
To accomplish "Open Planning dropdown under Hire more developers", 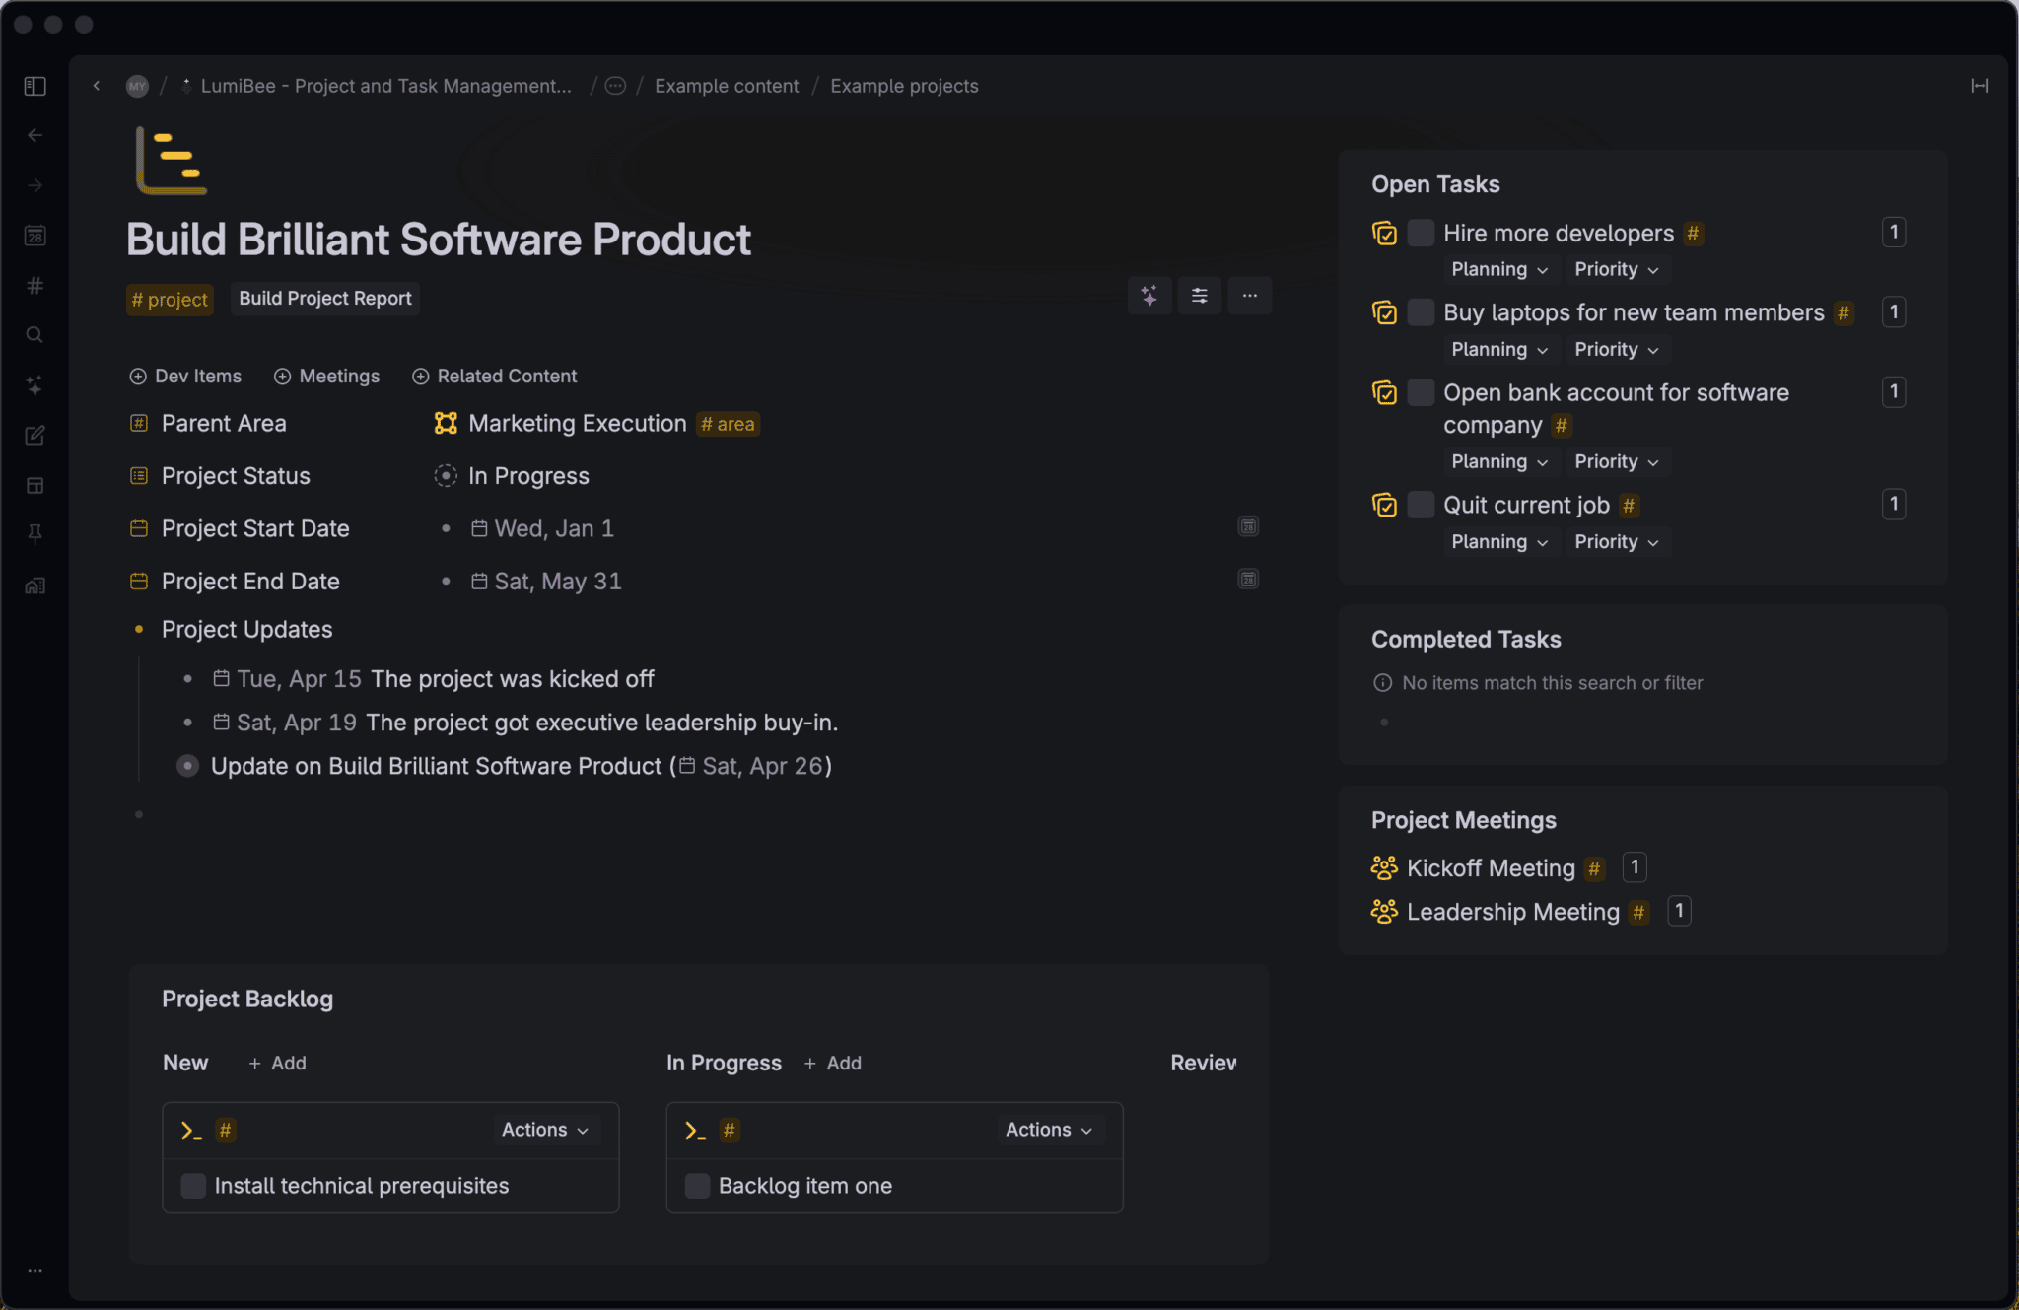I will click(1498, 270).
